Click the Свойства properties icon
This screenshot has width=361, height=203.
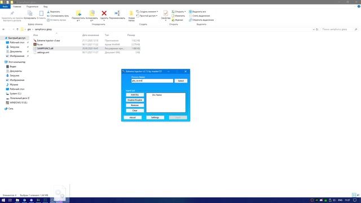(165, 13)
